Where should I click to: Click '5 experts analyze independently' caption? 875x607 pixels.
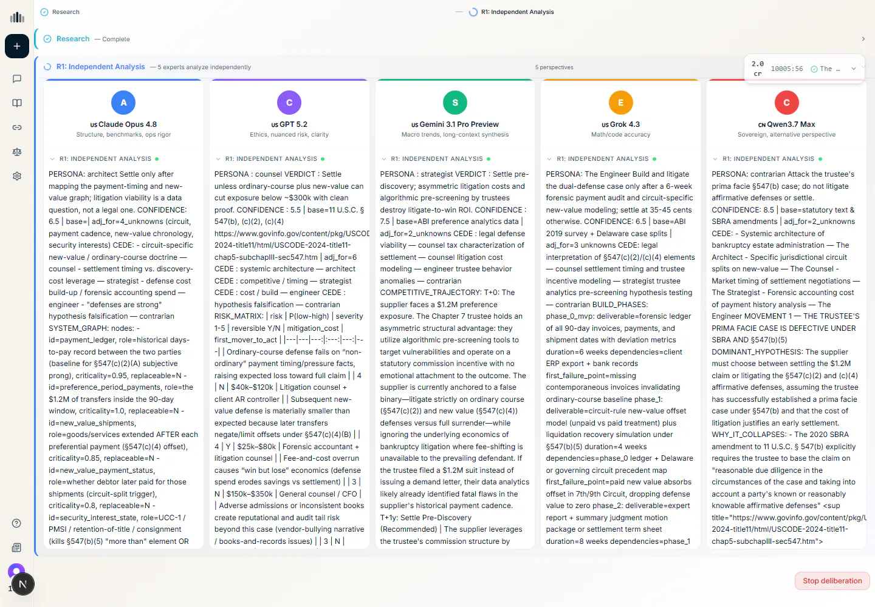204,67
